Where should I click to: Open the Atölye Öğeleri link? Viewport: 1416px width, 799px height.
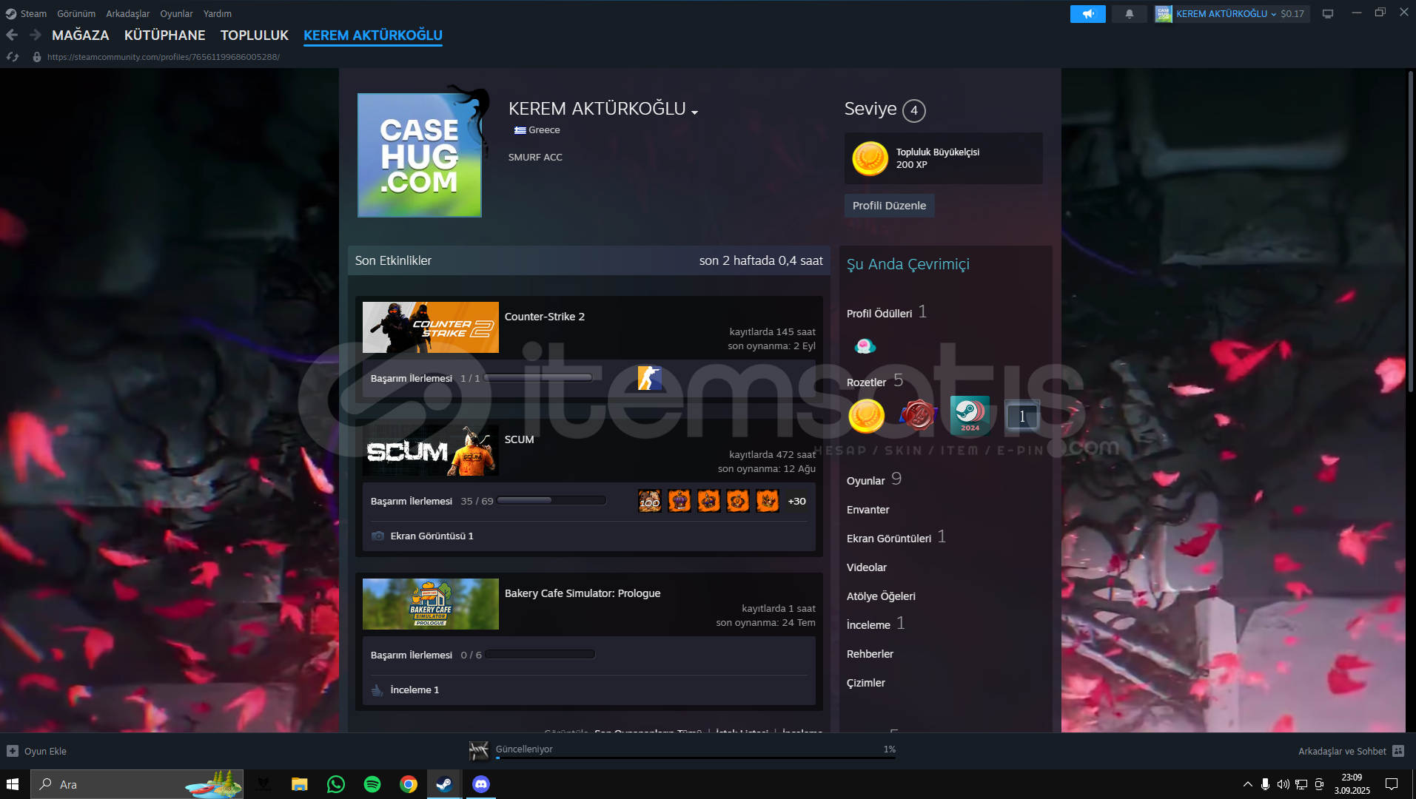tap(881, 596)
